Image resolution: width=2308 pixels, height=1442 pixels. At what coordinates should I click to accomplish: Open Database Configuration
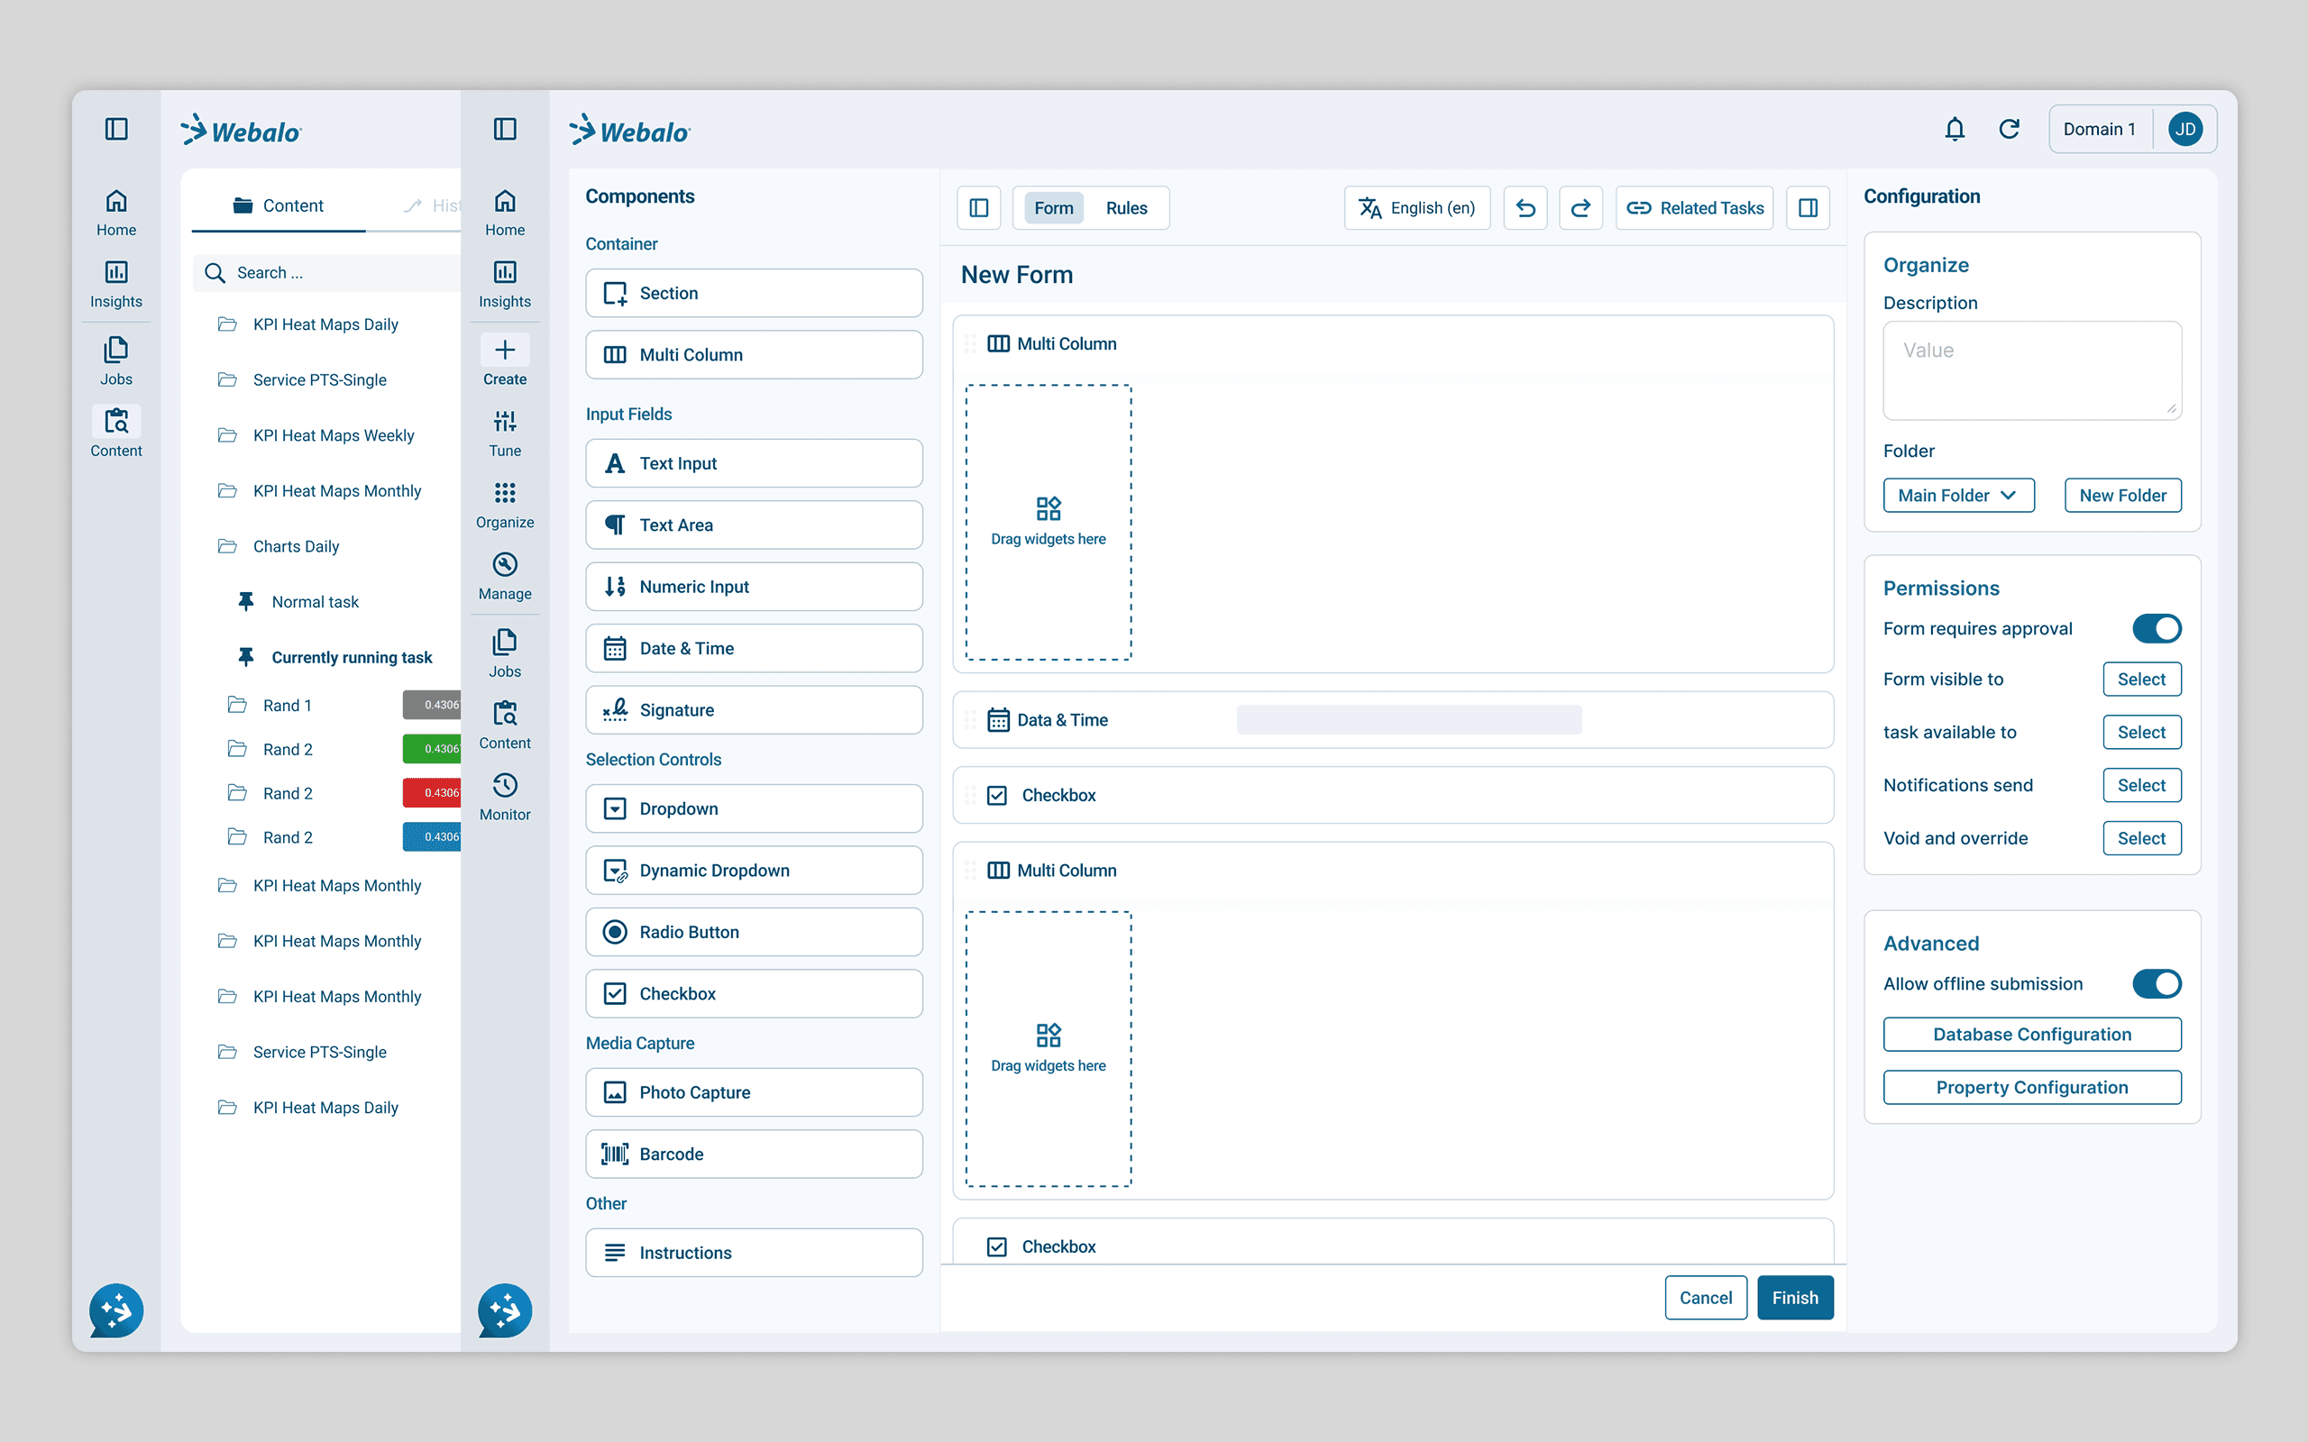click(2031, 1034)
